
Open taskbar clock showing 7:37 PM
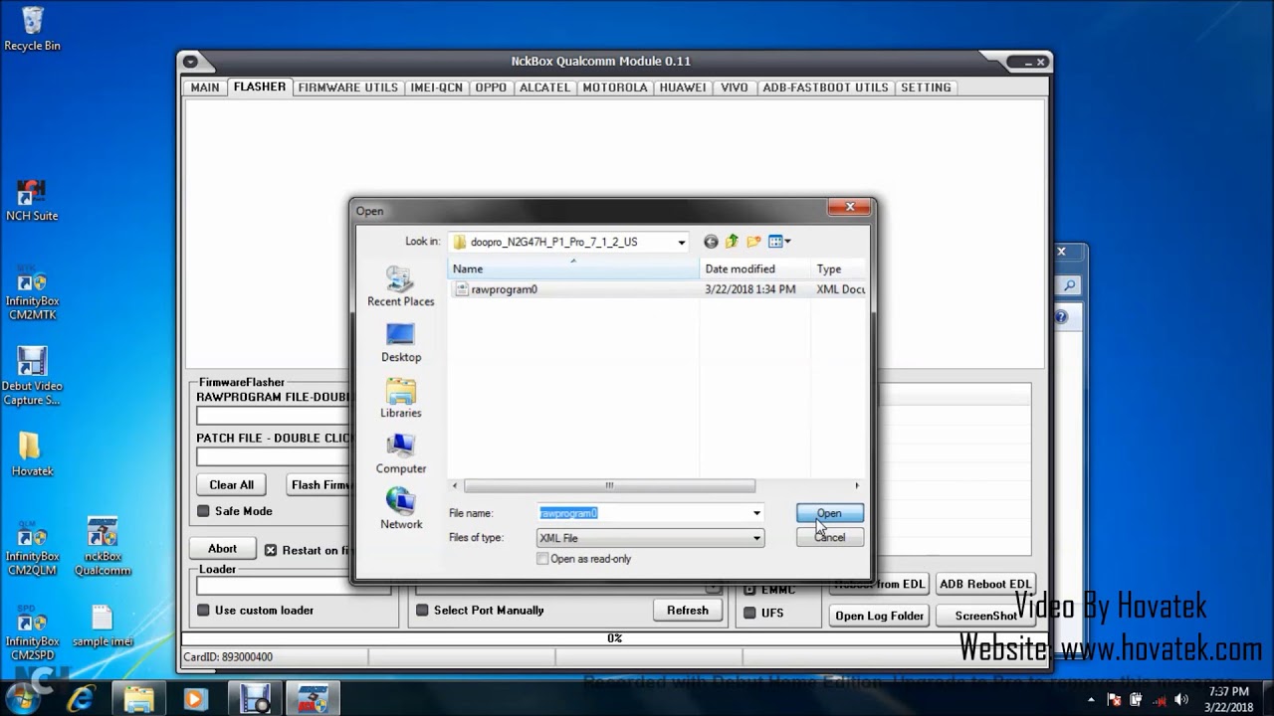(x=1228, y=699)
